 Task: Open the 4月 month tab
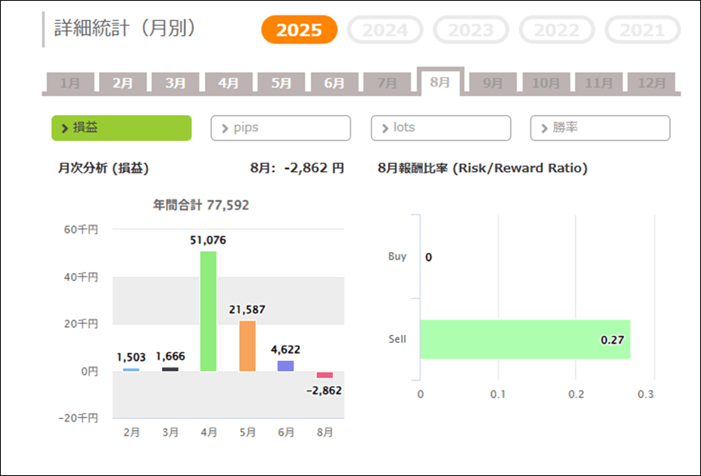coord(228,83)
